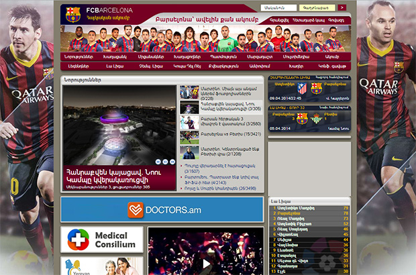Open bulleted news item with count (3/1507)

click(219, 168)
